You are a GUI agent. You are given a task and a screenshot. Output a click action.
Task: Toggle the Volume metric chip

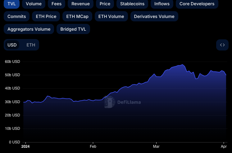34,4
